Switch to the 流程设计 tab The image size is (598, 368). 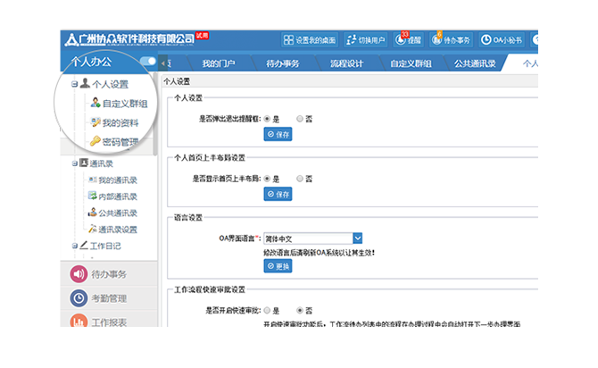pyautogui.click(x=346, y=63)
